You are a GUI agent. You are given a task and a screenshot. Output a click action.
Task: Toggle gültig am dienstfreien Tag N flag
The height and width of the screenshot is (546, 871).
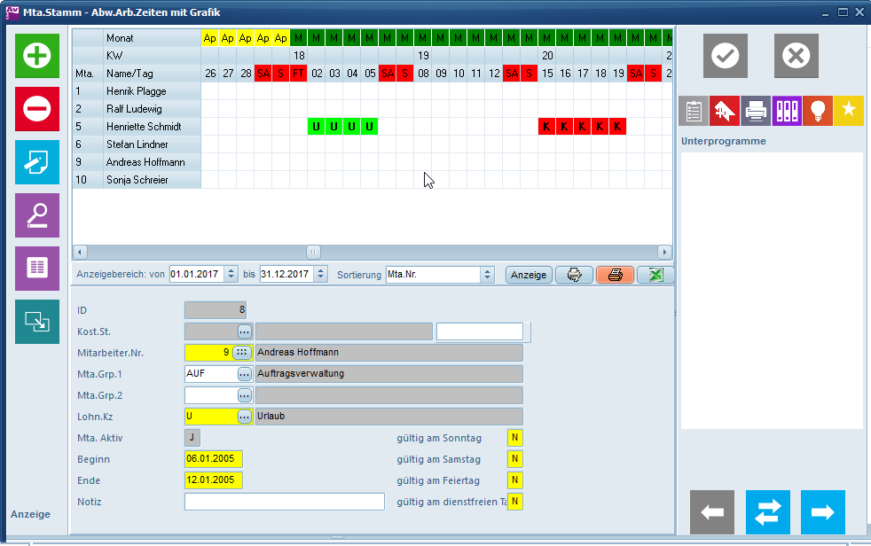(x=515, y=502)
